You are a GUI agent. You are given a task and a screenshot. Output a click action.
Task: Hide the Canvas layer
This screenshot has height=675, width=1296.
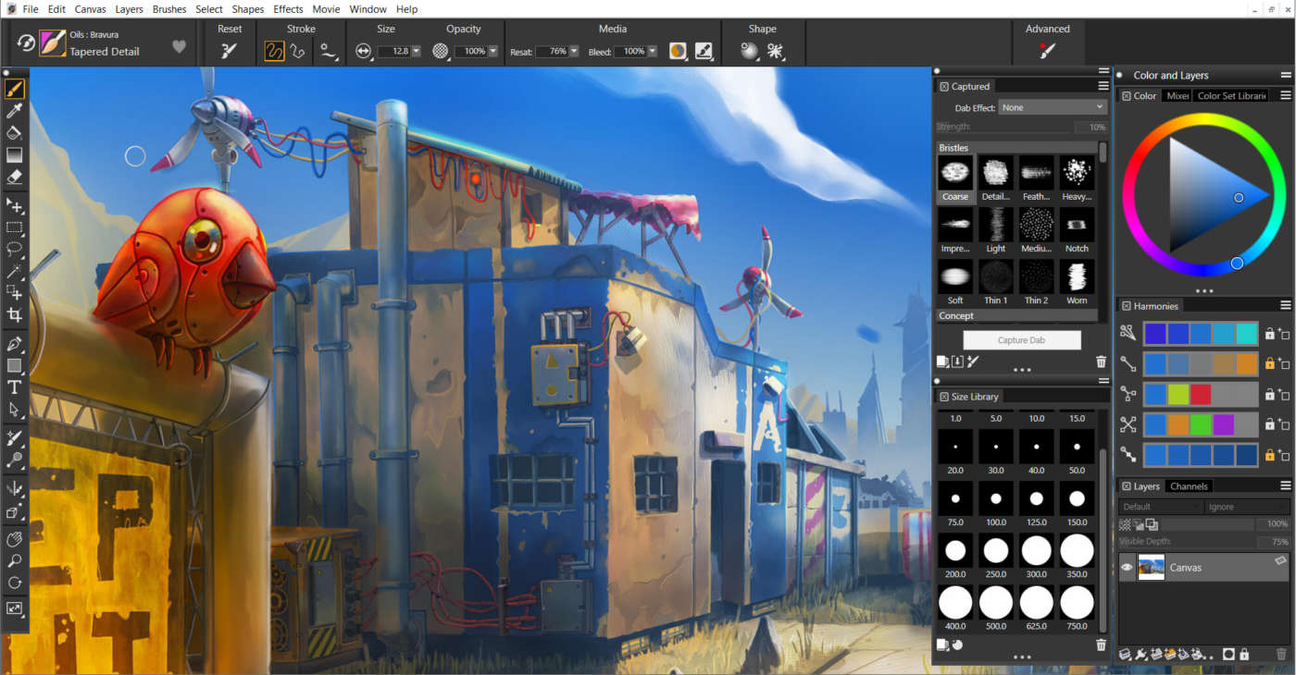click(1128, 567)
